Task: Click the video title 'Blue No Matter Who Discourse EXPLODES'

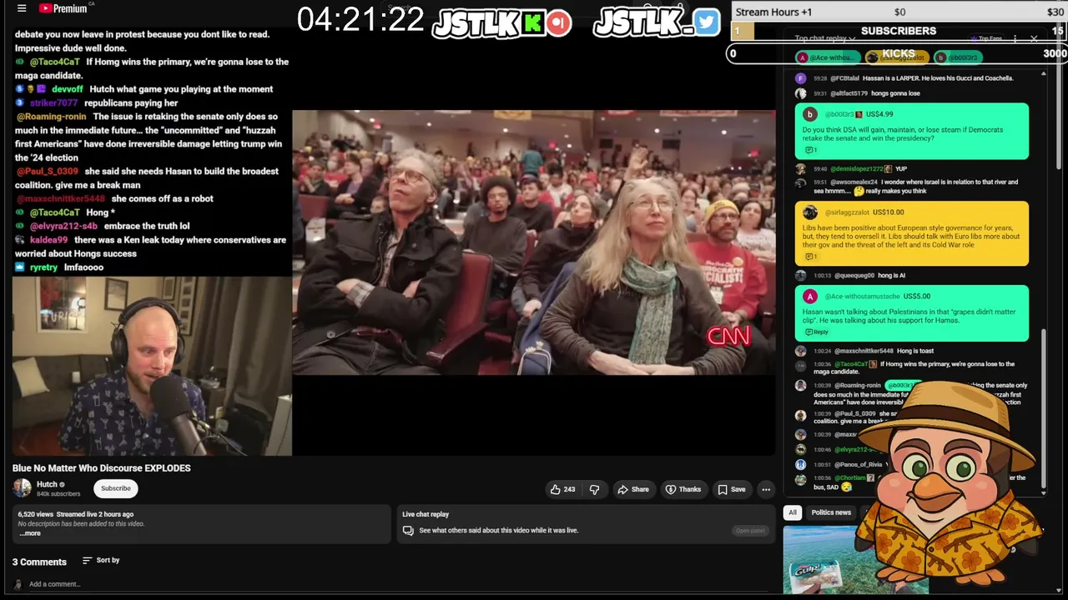Action: pos(102,468)
